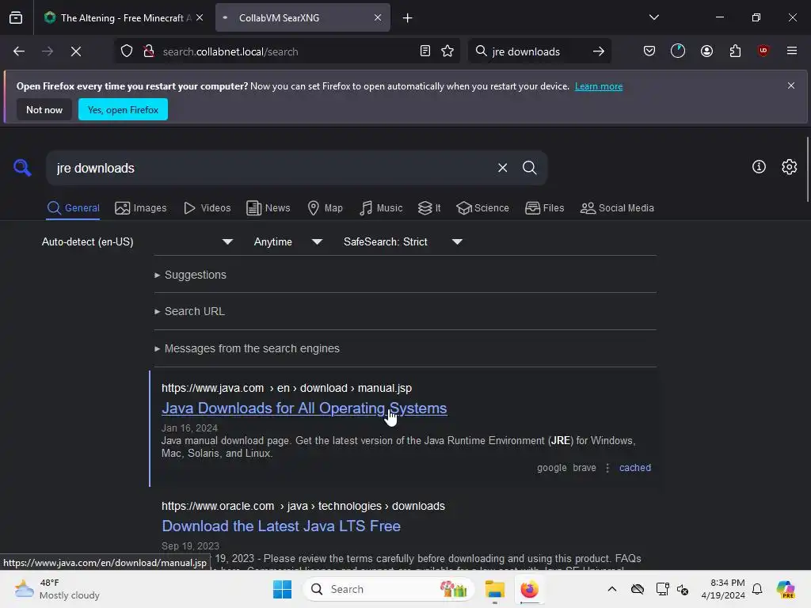Switch to Images search category
The height and width of the screenshot is (608, 811).
tap(141, 208)
